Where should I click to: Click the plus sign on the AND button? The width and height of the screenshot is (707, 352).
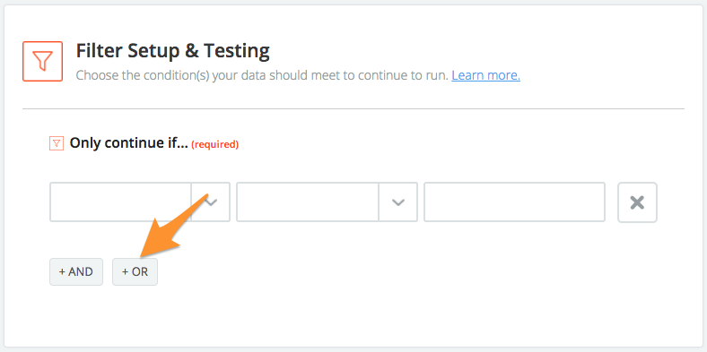point(62,272)
